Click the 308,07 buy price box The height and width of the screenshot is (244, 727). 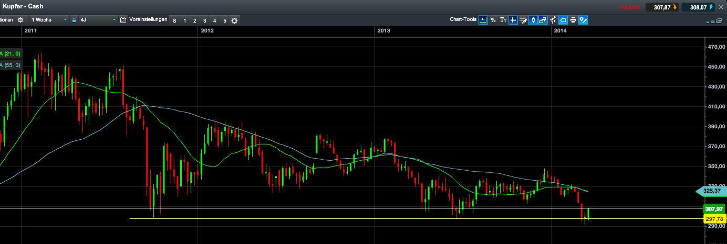(697, 7)
